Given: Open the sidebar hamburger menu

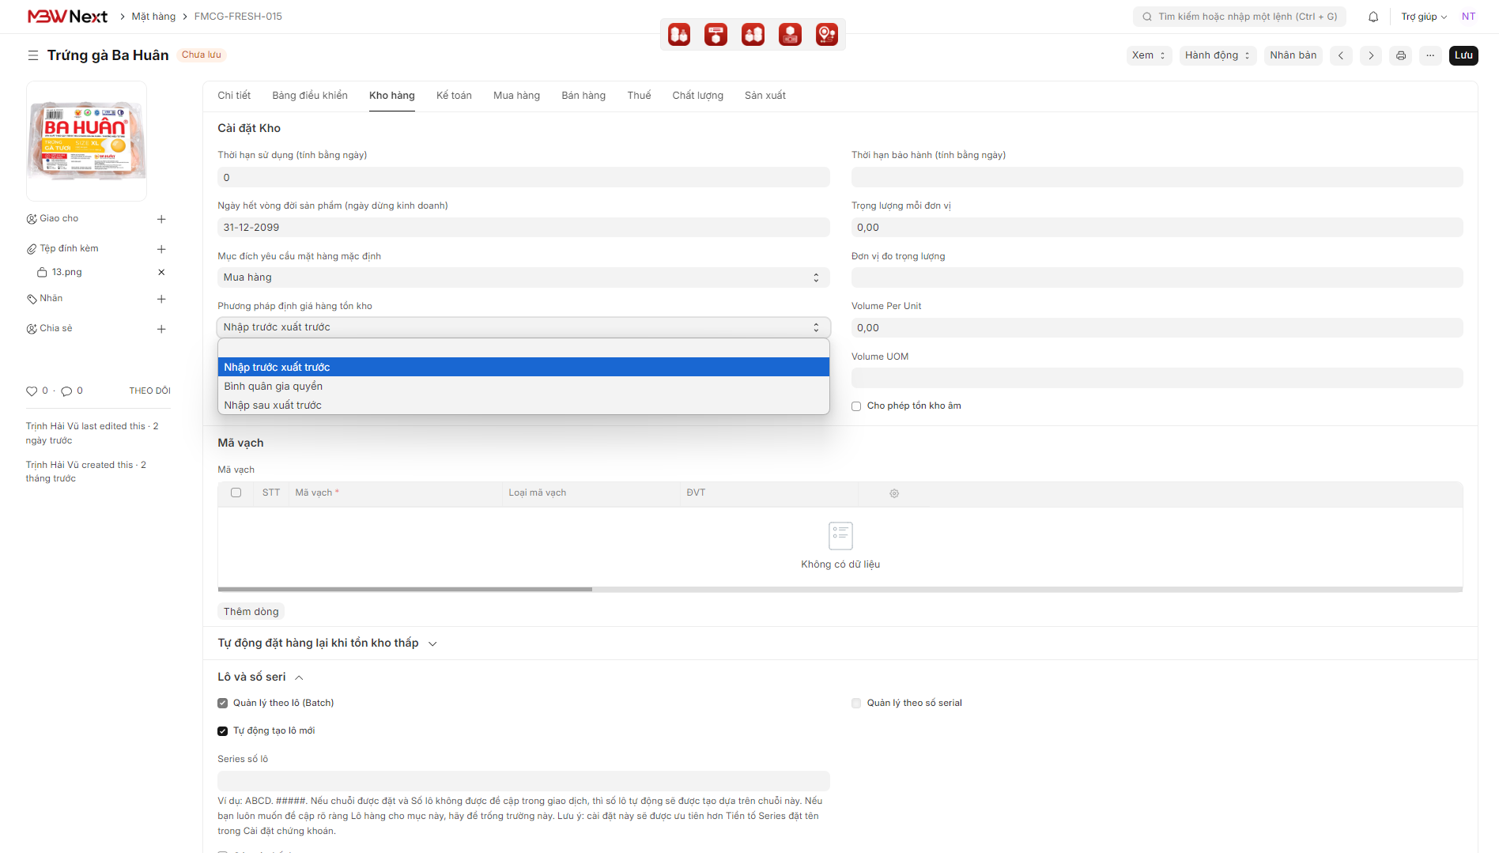Looking at the screenshot, I should pyautogui.click(x=32, y=55).
